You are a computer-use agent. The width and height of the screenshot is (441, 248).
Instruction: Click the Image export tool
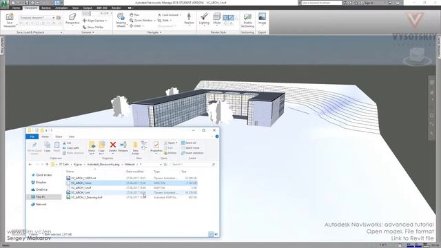[262, 19]
